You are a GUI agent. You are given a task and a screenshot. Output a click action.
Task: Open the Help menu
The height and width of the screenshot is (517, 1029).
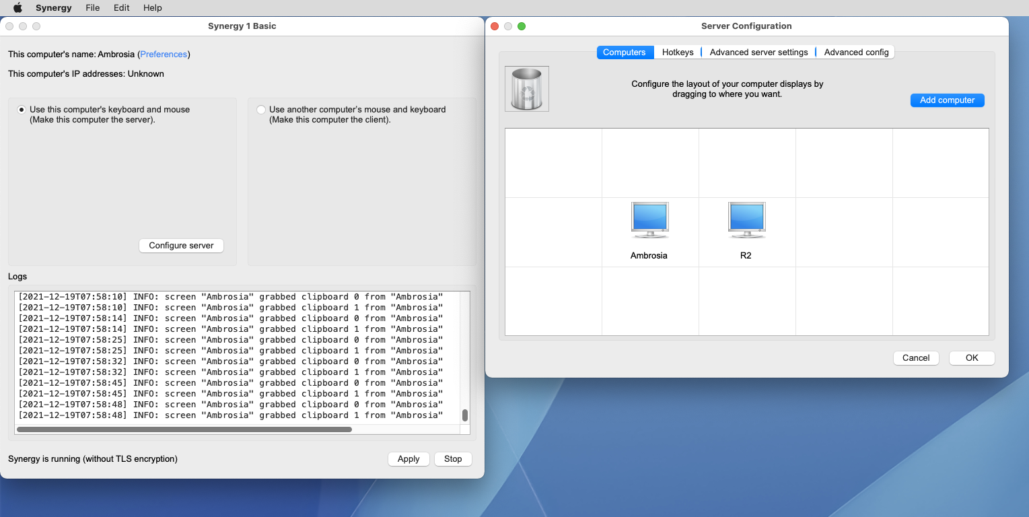[153, 8]
